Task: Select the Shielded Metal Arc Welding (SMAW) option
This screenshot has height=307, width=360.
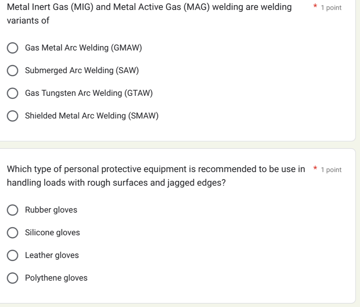Action: (x=12, y=116)
